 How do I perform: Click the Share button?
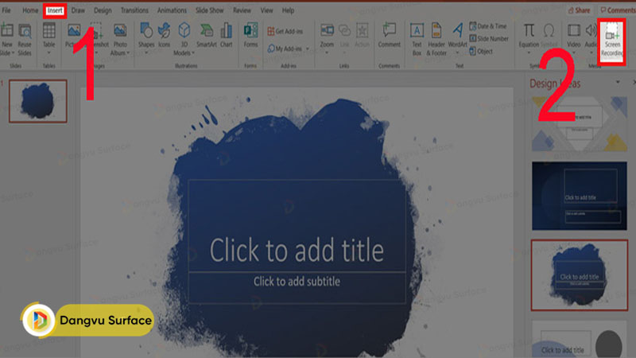(x=580, y=10)
